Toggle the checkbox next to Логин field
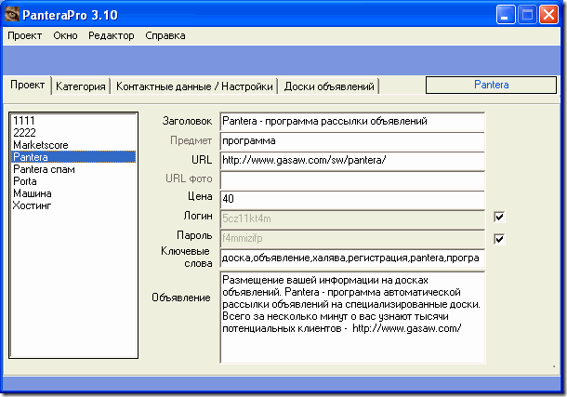 pyautogui.click(x=499, y=217)
